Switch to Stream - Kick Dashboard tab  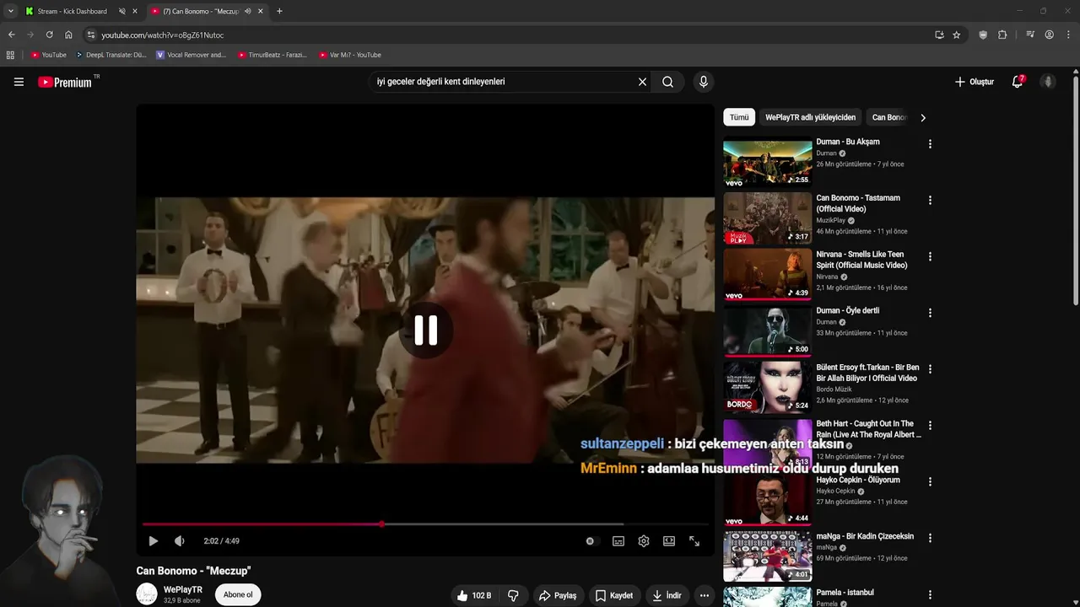pyautogui.click(x=72, y=11)
